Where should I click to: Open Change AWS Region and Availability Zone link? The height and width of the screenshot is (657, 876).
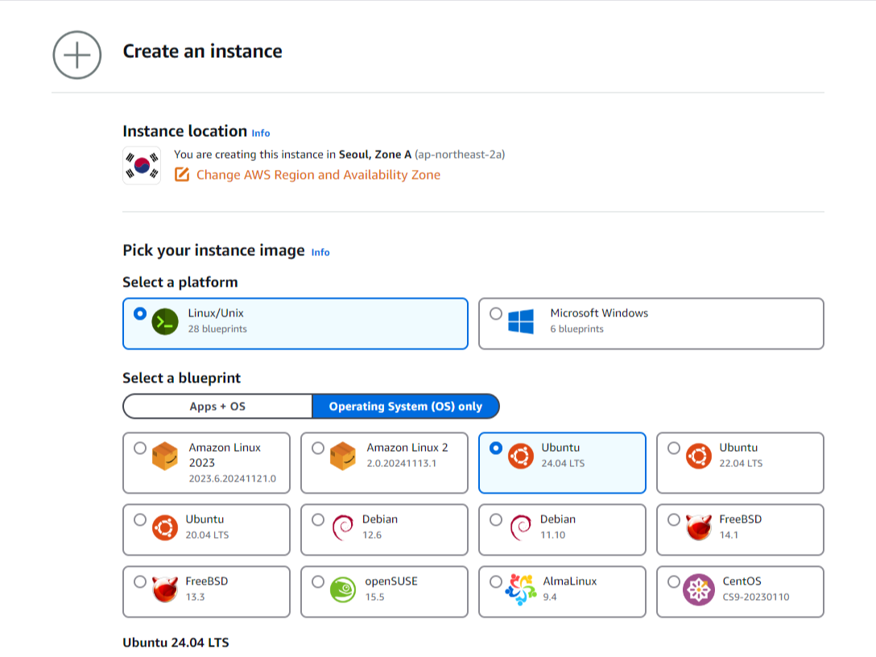pos(319,175)
